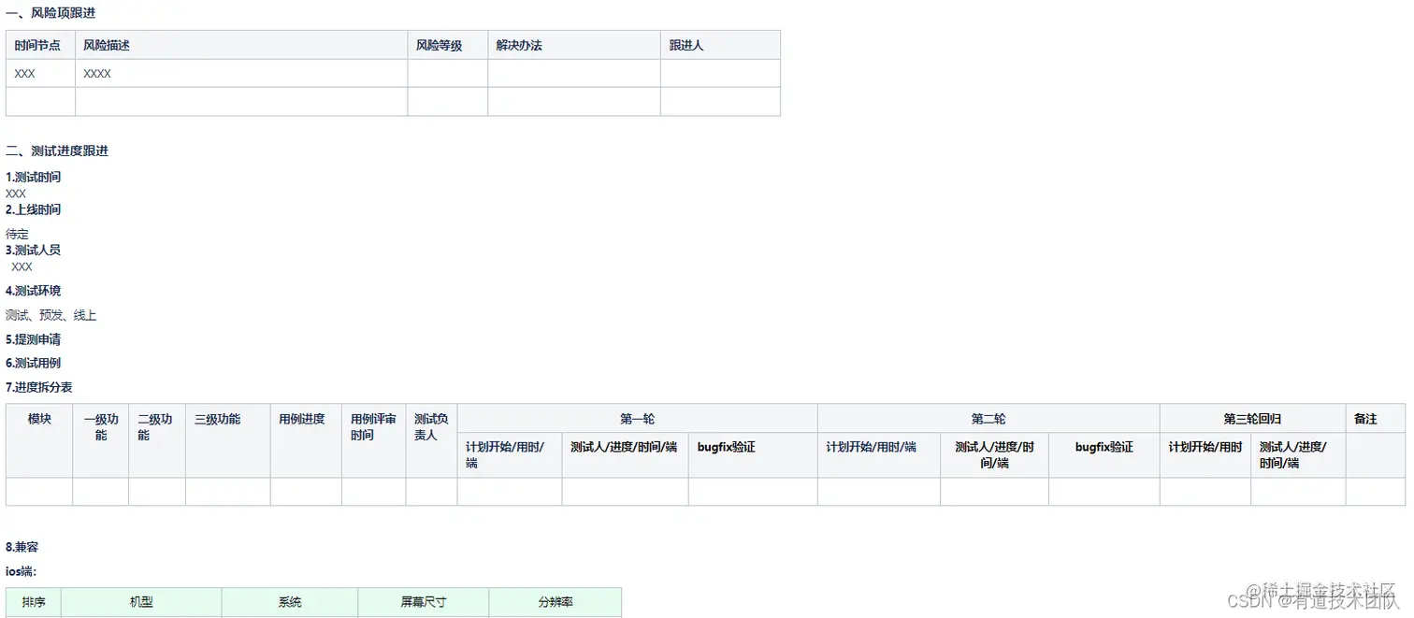This screenshot has height=618, width=1414.
Task: Select the 第一轮 group header
Action: (x=637, y=419)
